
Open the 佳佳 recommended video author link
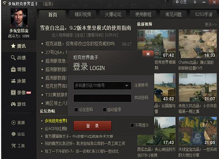80,35
